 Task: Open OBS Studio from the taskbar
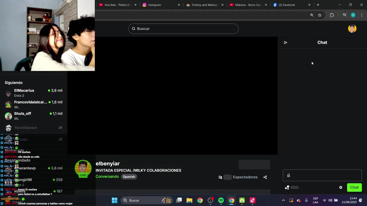click(x=210, y=200)
